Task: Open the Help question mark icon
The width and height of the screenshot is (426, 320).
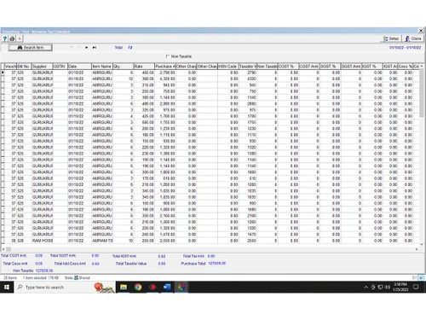Action: [4, 38]
